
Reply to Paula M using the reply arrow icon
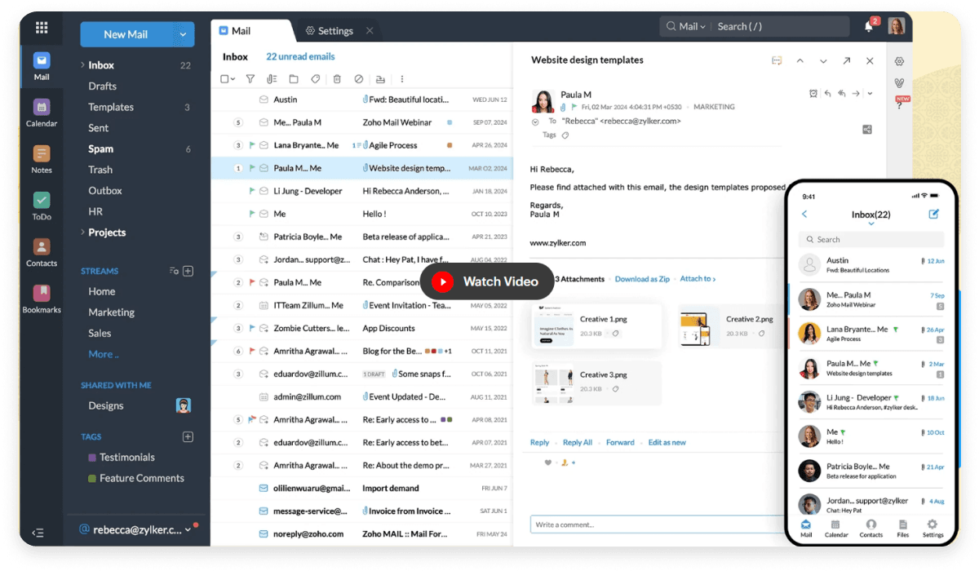point(828,93)
